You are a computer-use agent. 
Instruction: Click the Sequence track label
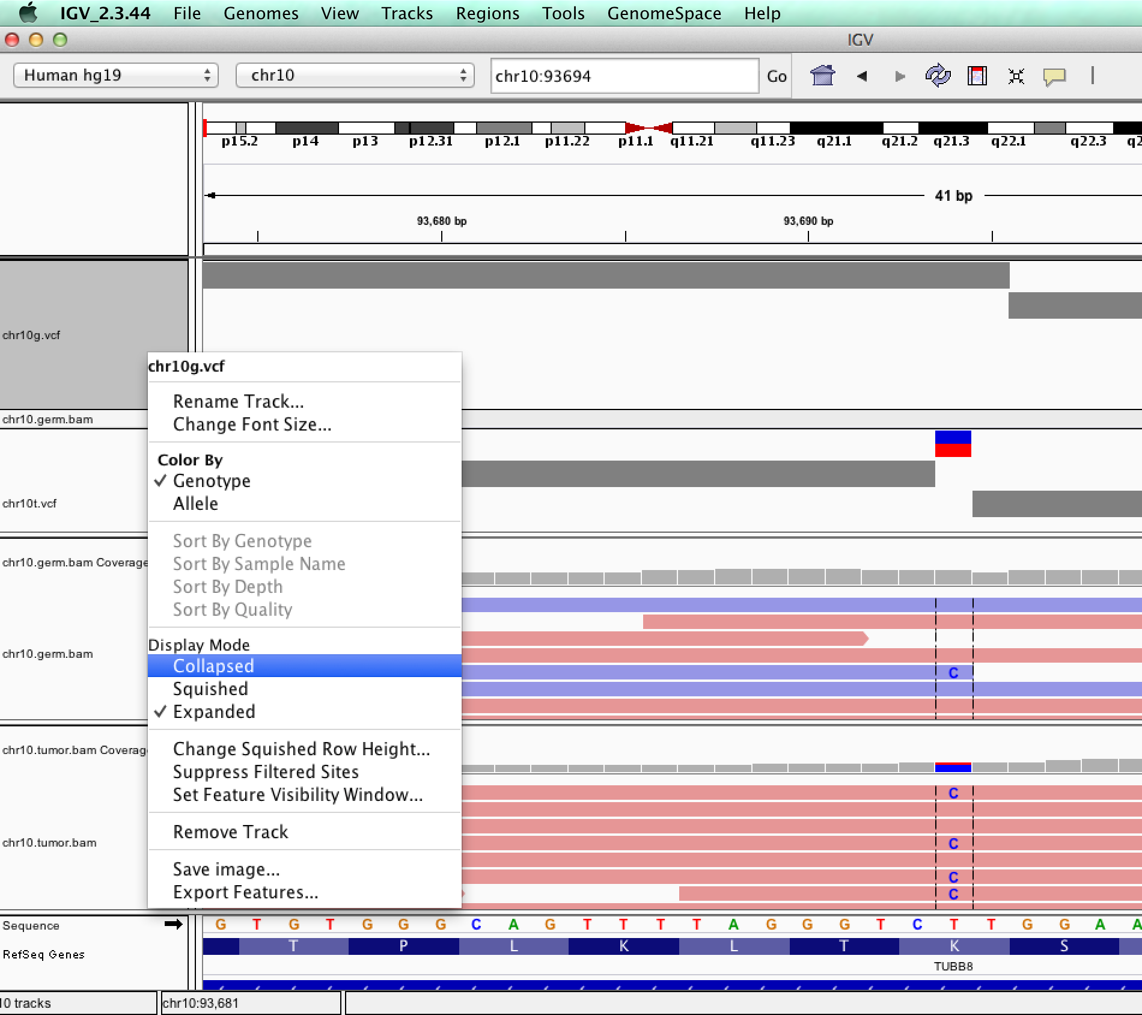31,925
